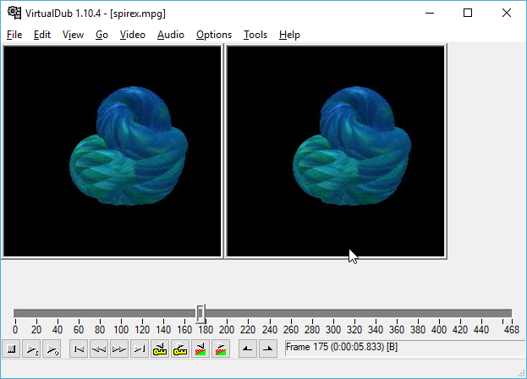Click the timeline position slider thumb
Image resolution: width=527 pixels, height=379 pixels.
tap(200, 314)
